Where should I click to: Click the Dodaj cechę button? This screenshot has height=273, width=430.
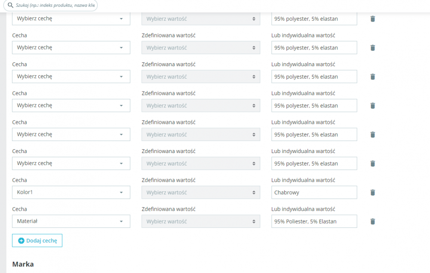pos(37,241)
